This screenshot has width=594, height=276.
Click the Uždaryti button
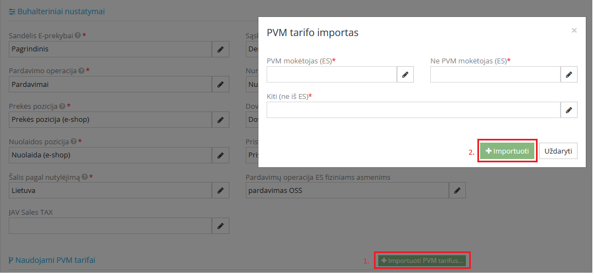click(558, 151)
